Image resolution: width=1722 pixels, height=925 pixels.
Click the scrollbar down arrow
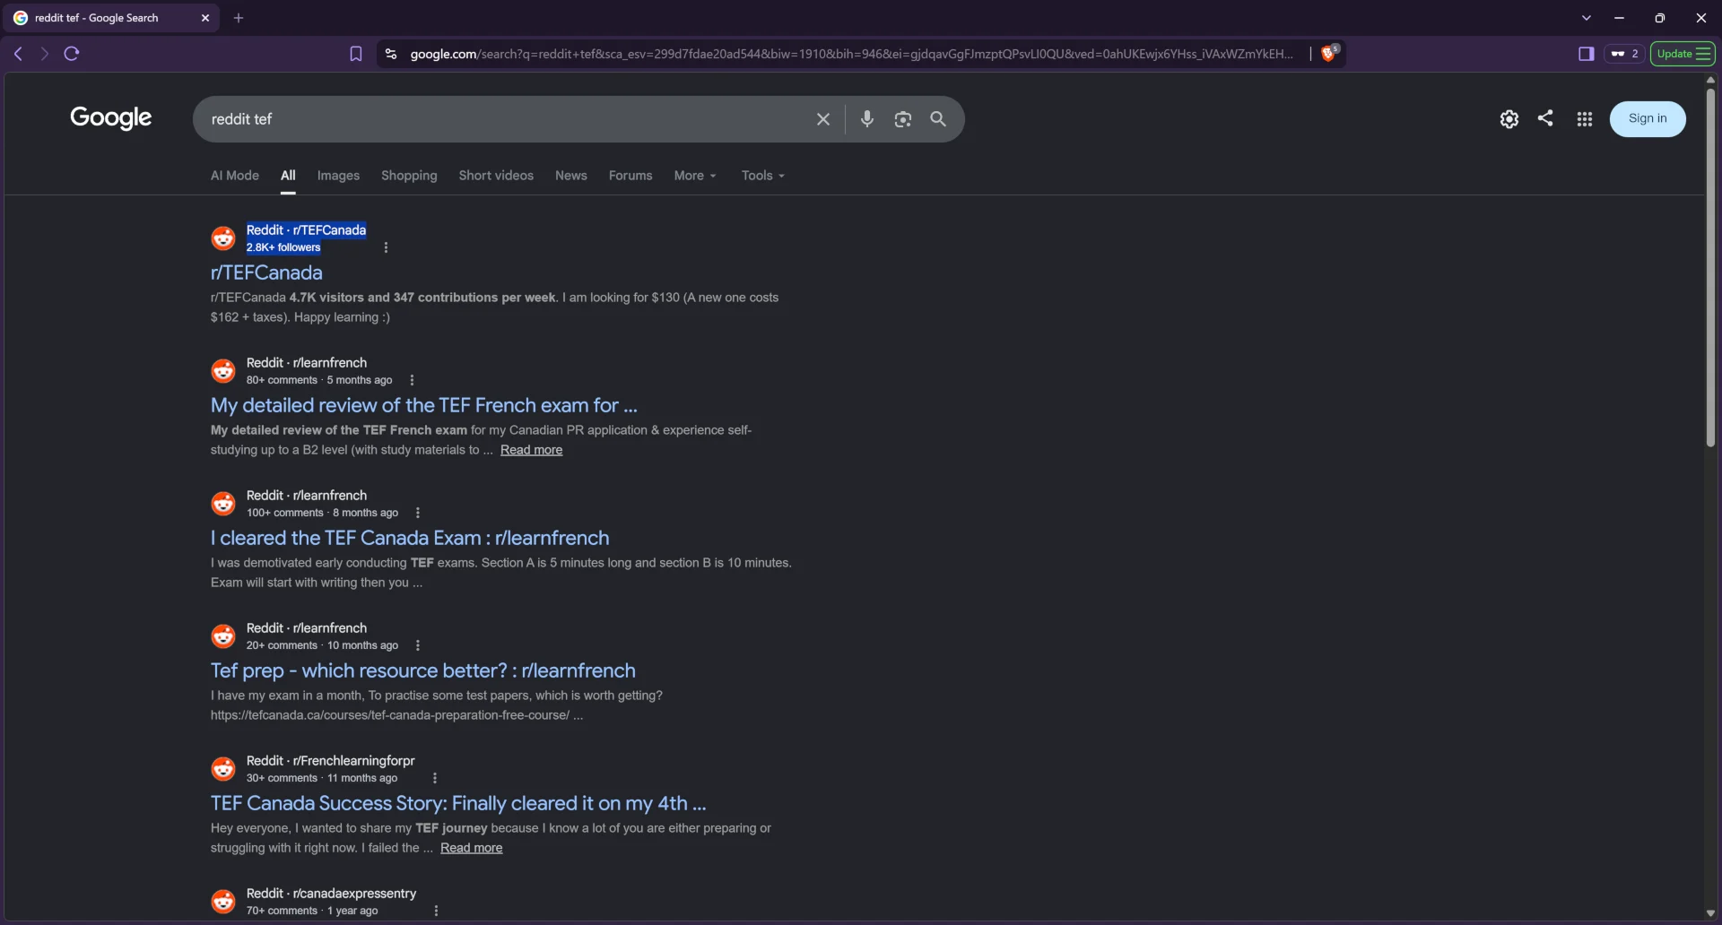pos(1709,914)
